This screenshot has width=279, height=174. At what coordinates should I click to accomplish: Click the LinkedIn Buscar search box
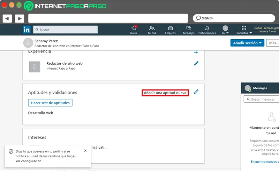[65, 30]
